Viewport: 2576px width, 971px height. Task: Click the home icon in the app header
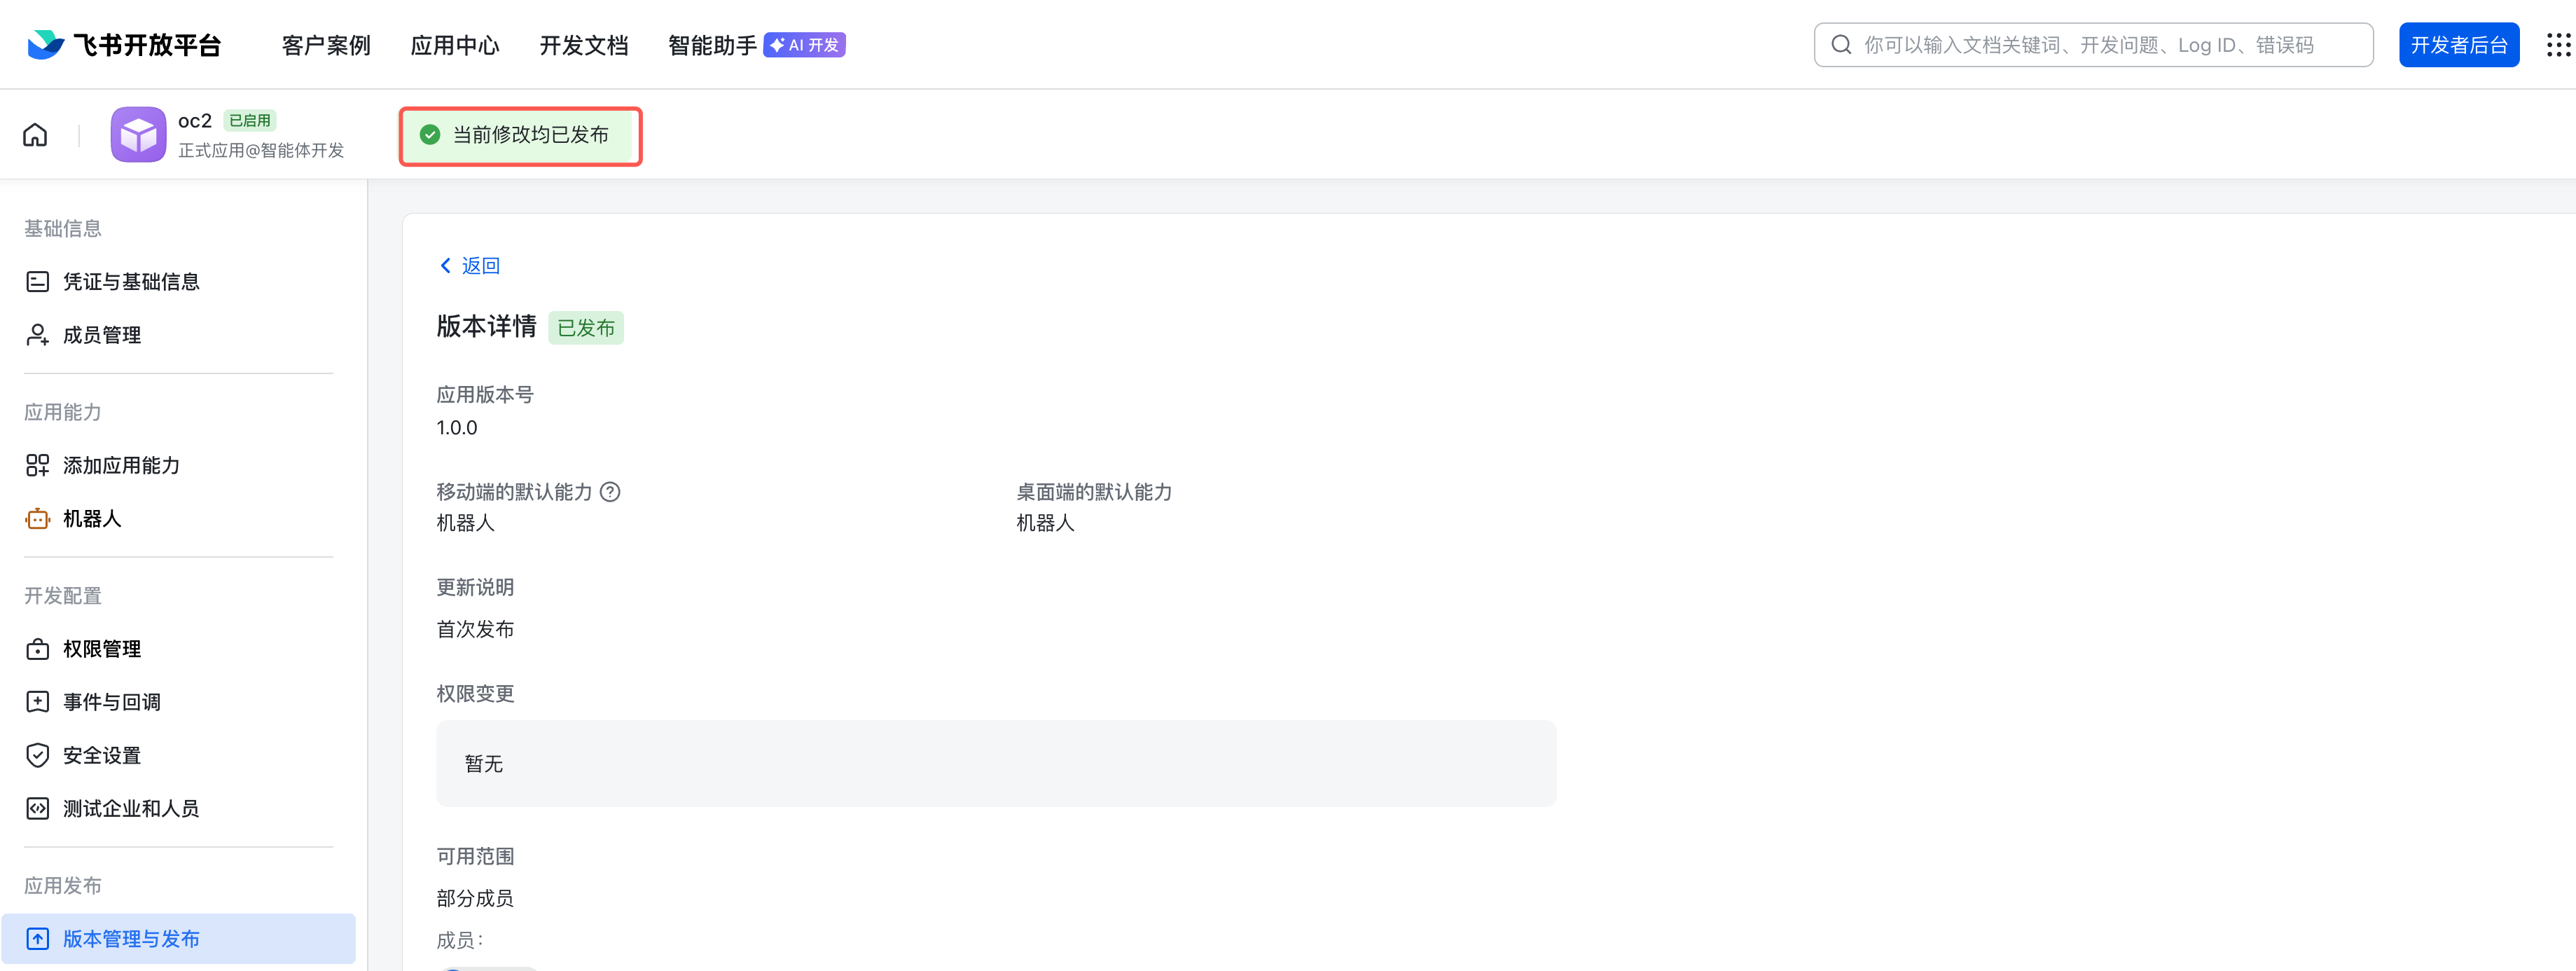click(35, 135)
